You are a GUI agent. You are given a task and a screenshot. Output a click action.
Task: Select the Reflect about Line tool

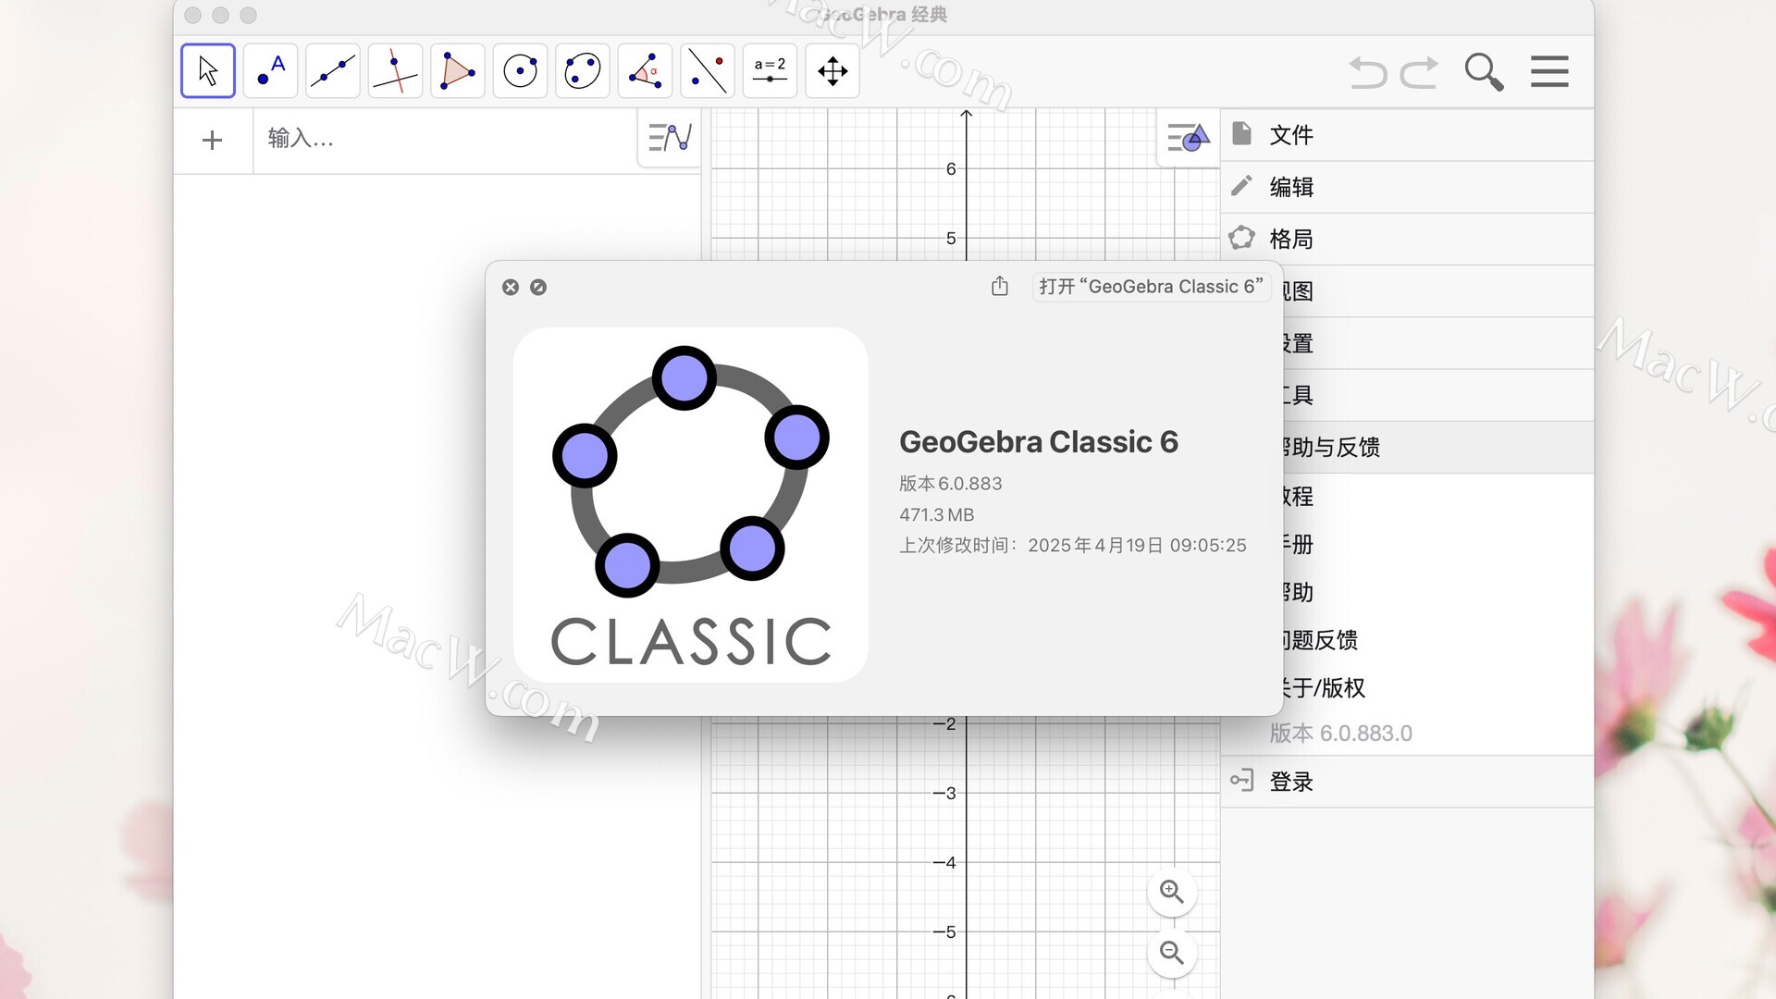pos(708,71)
